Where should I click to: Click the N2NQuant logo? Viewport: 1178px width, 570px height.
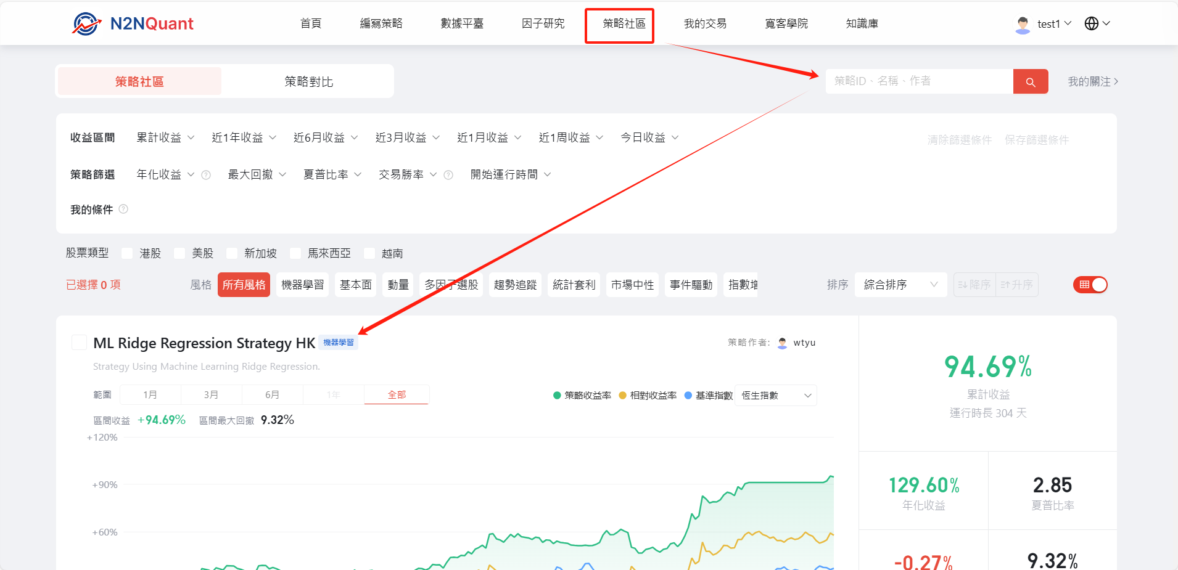[133, 23]
